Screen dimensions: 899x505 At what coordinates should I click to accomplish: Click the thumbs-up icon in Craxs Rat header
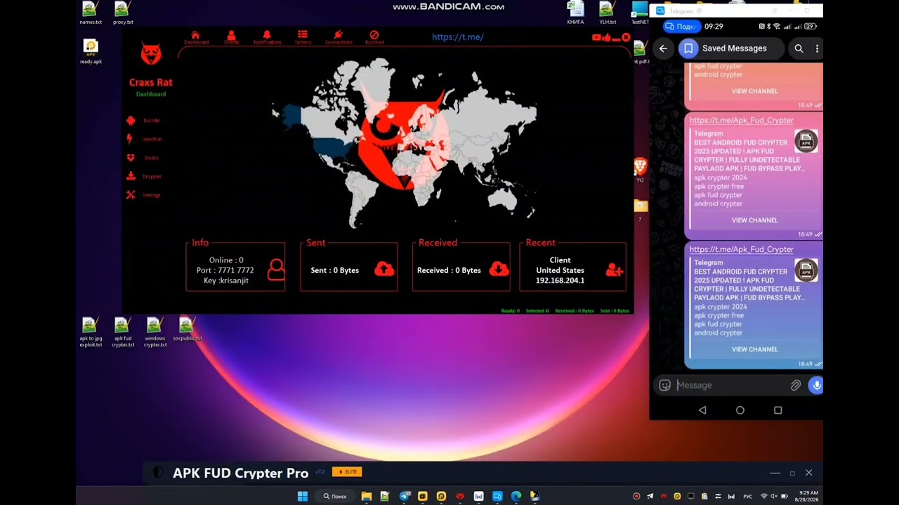click(605, 38)
